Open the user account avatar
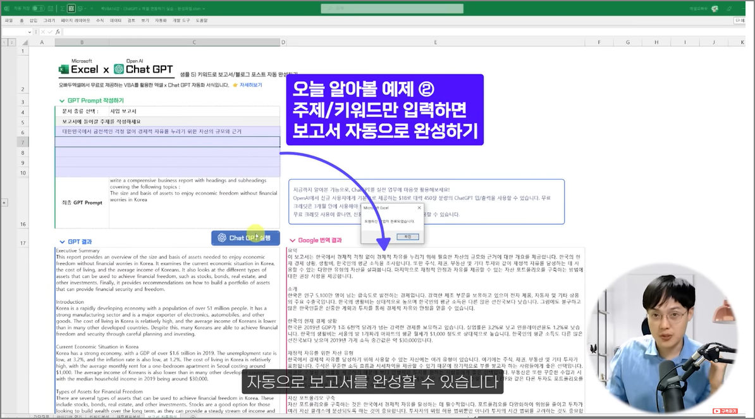Viewport: 755px width, 419px height. pos(715,9)
